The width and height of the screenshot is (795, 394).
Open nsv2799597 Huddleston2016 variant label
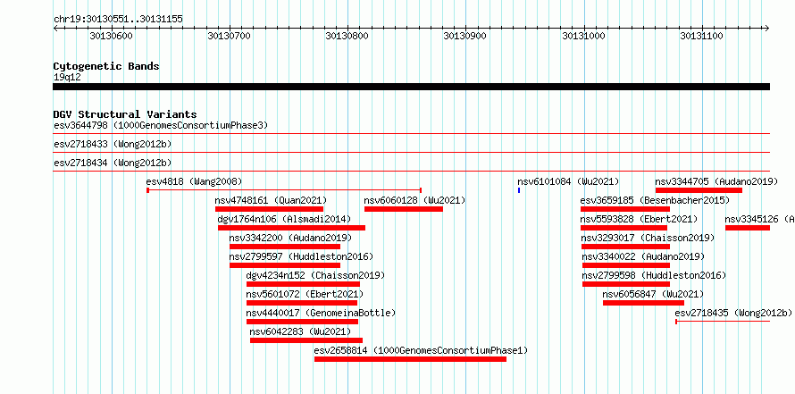[x=301, y=256]
